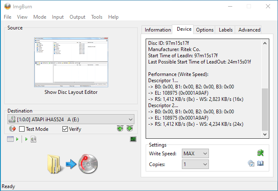The width and height of the screenshot is (278, 191).
Task: Click the Manufacturer: Ritek Co. line
Action: tap(174, 49)
